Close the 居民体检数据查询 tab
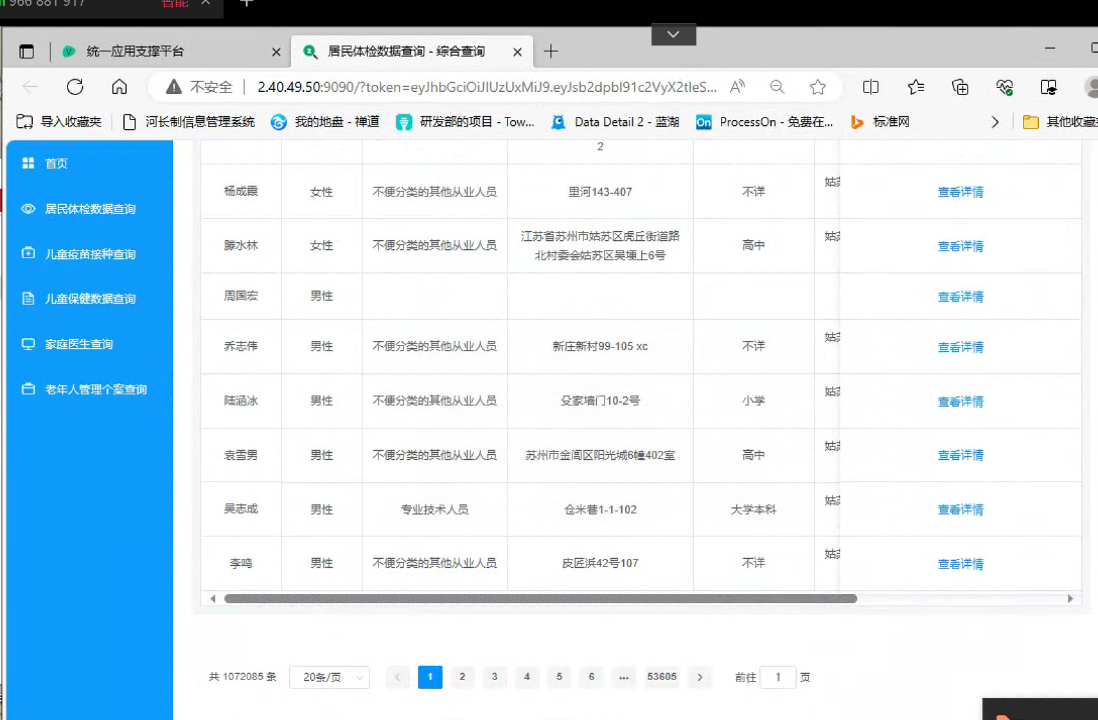This screenshot has height=720, width=1098. point(517,52)
